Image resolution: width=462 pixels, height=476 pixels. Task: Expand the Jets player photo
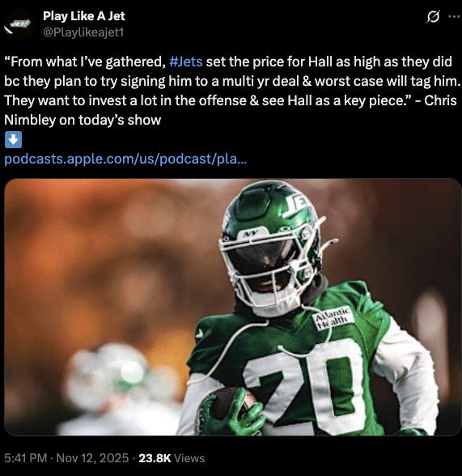233,307
